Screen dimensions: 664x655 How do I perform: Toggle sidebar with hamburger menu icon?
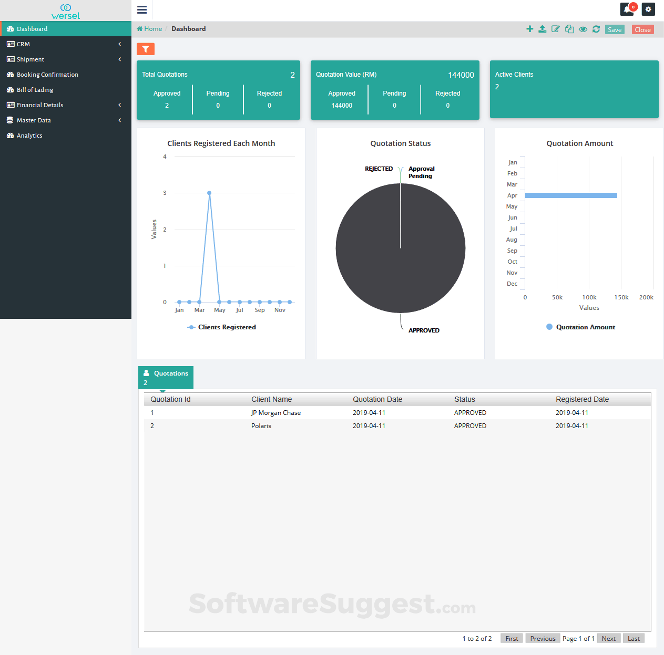(x=142, y=9)
